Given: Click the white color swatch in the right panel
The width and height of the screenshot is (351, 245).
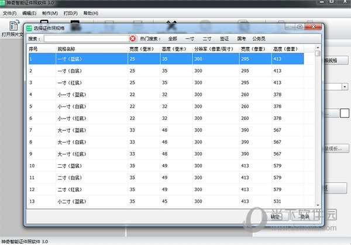Looking at the screenshot, I should pyautogui.click(x=345, y=113).
